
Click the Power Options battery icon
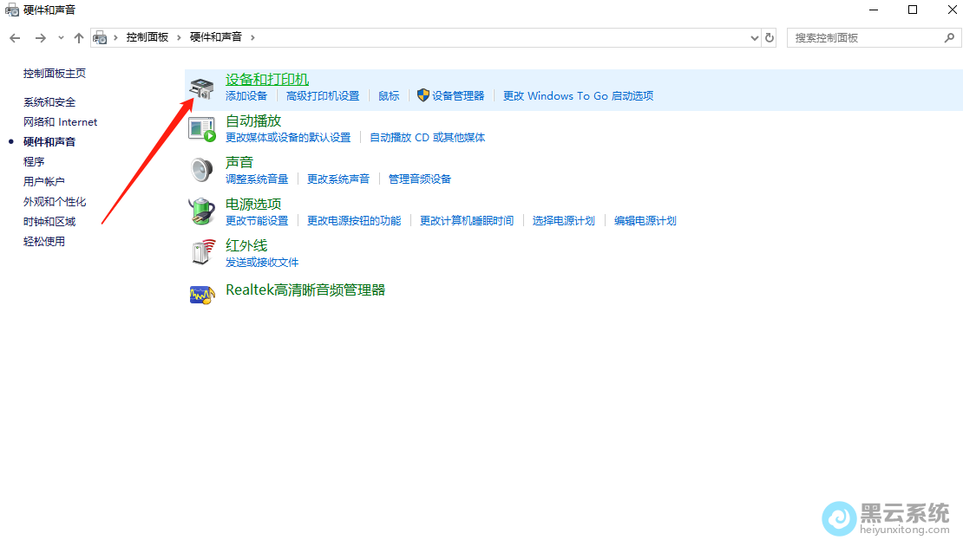[x=201, y=211]
